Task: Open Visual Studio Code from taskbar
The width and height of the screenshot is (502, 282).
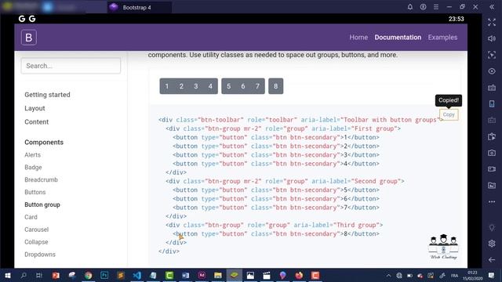Action: pyautogui.click(x=137, y=275)
